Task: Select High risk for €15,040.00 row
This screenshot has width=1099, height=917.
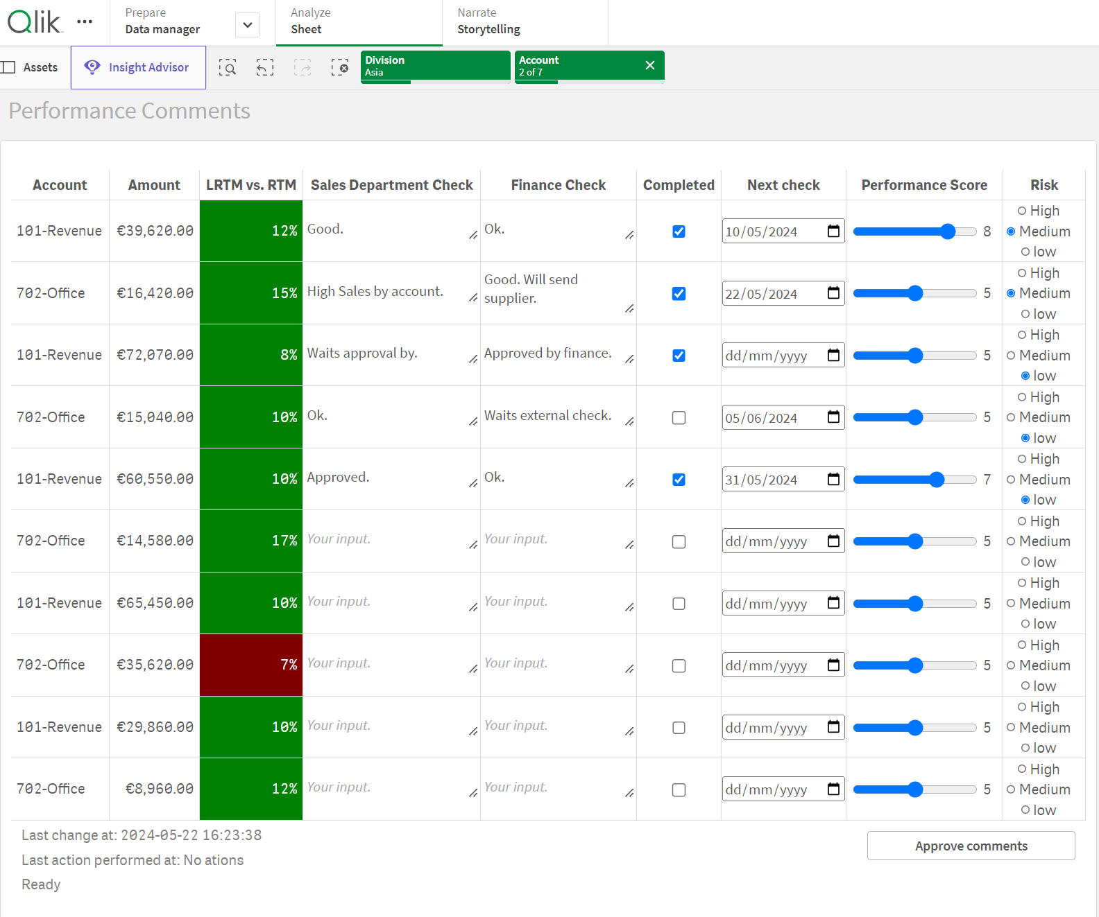Action: 1022,397
